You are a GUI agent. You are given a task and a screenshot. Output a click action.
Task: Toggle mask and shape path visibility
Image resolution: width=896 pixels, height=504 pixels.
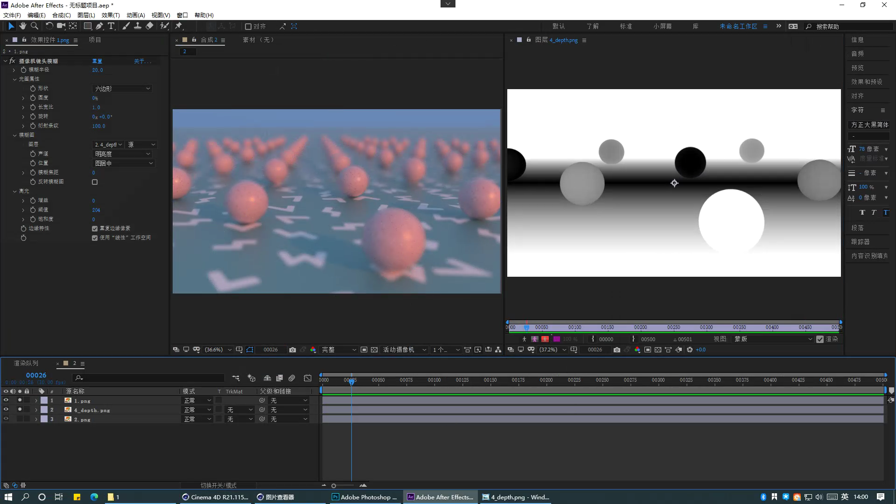point(250,350)
